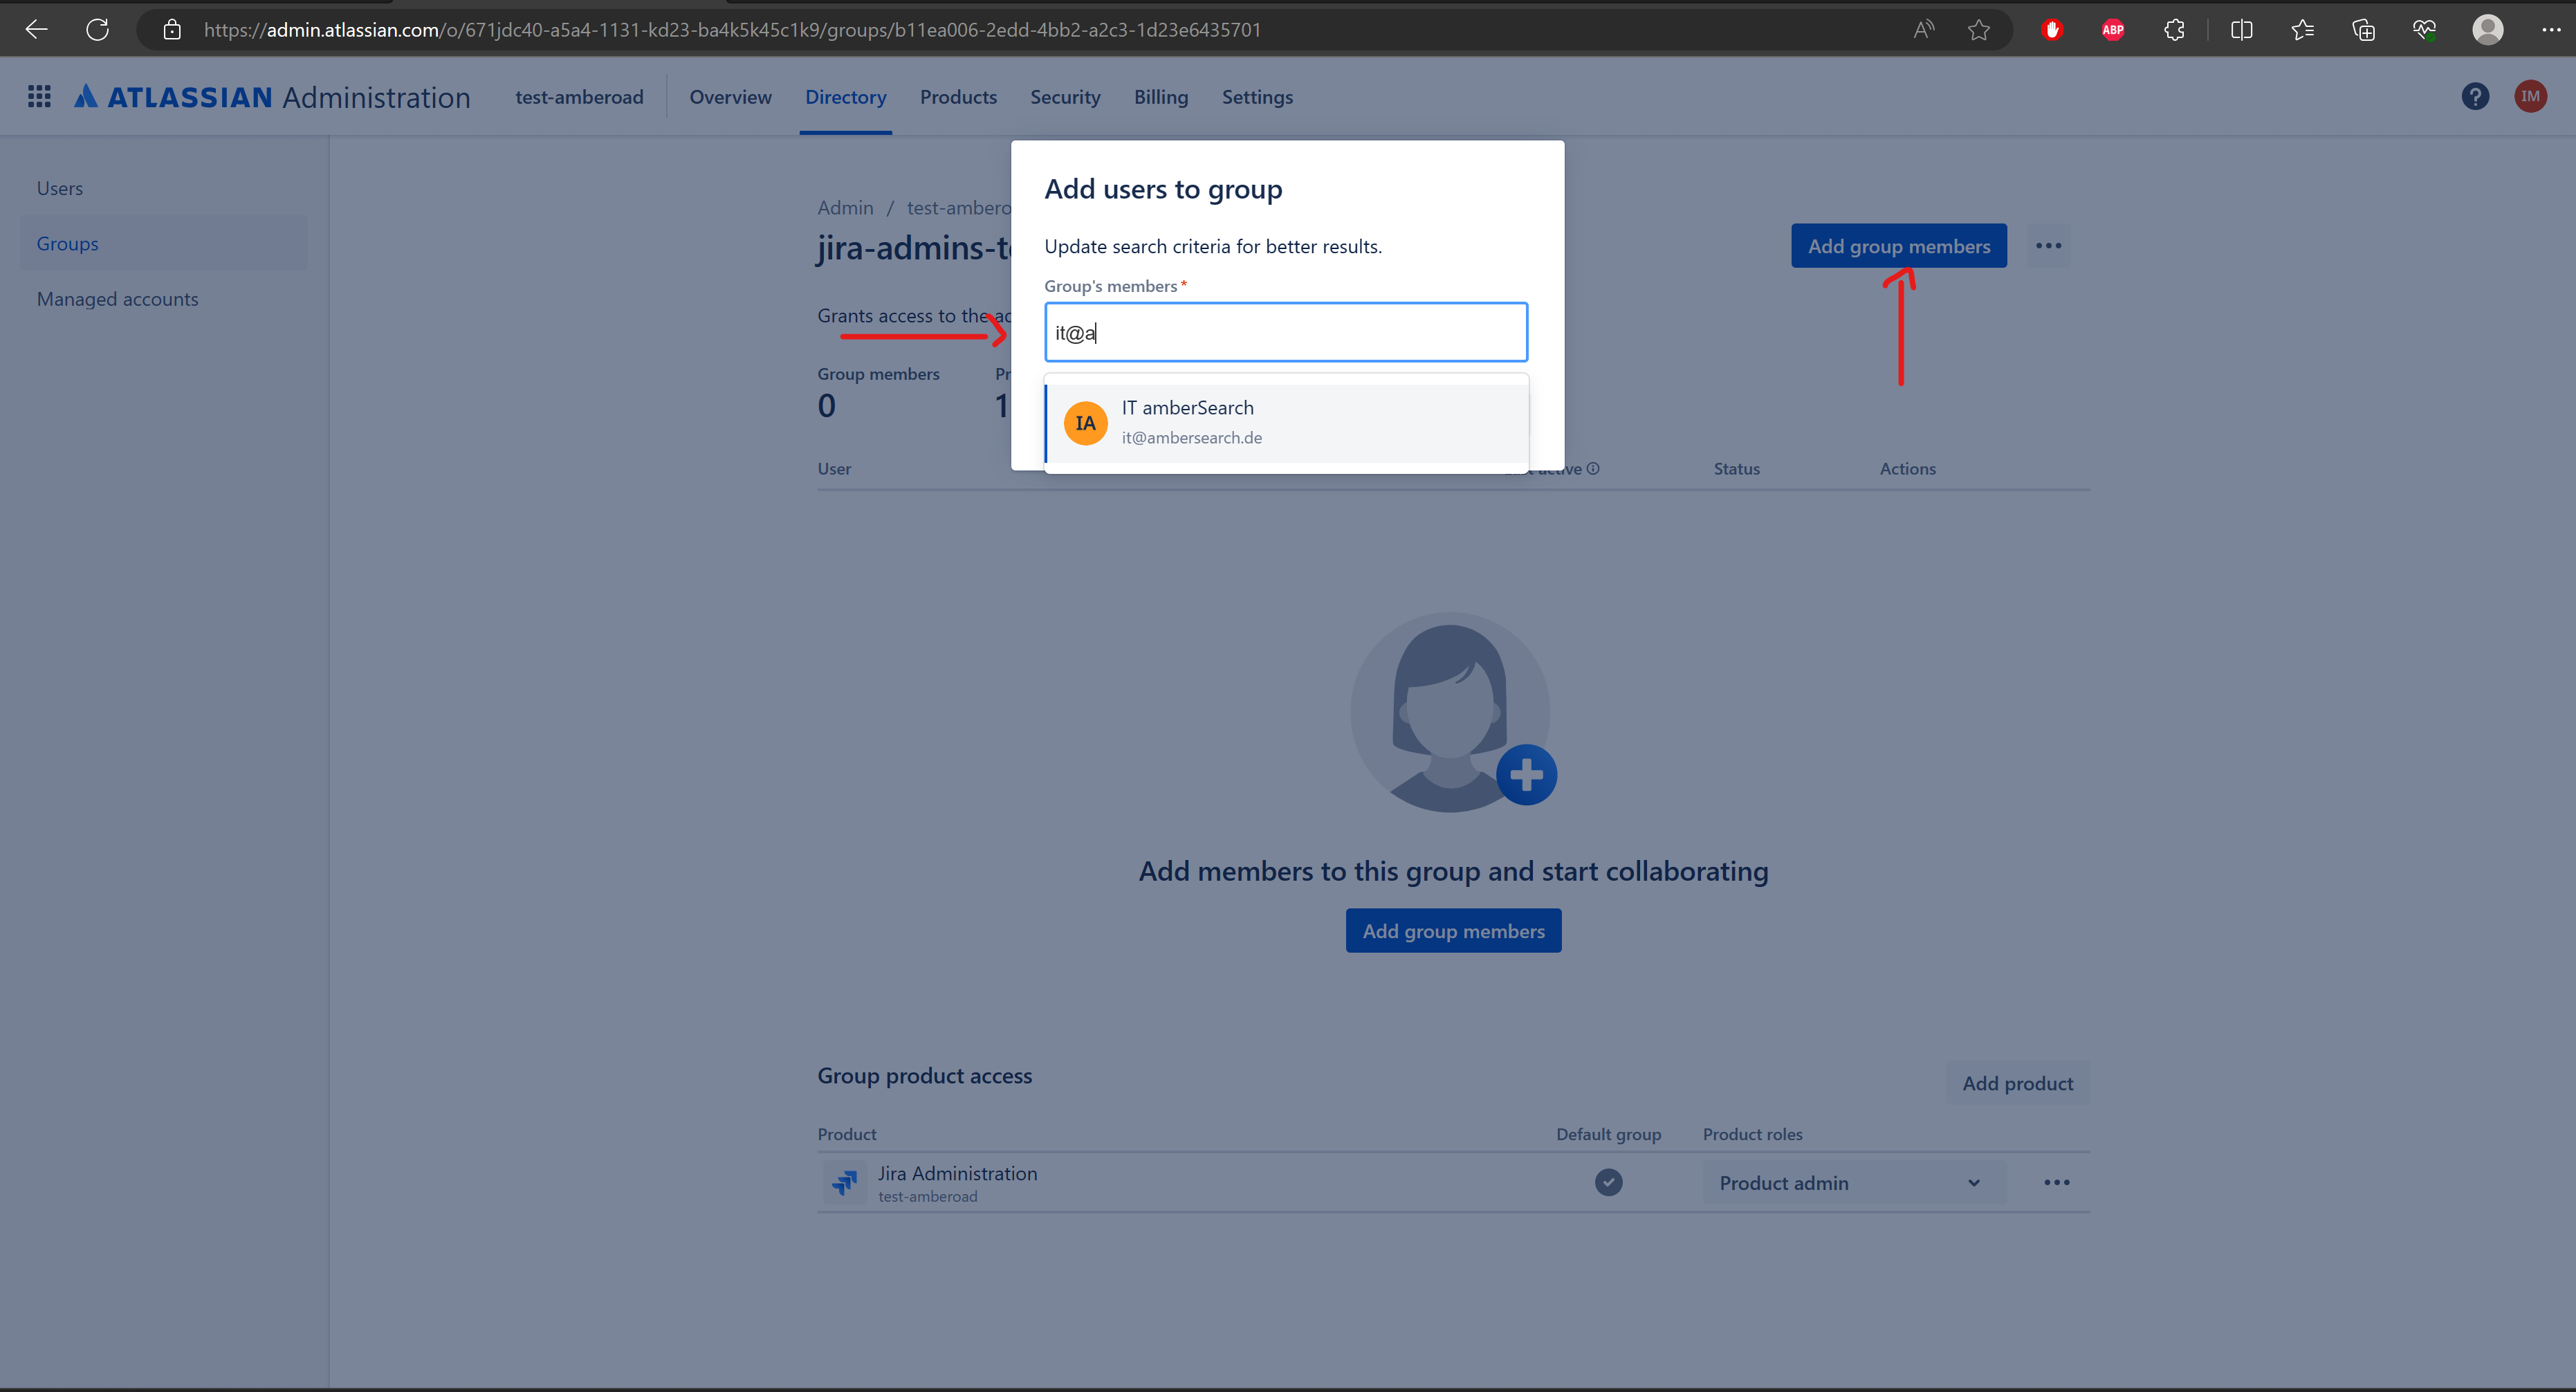Image resolution: width=2576 pixels, height=1392 pixels.
Task: Click the Group product access heading
Action: (924, 1076)
